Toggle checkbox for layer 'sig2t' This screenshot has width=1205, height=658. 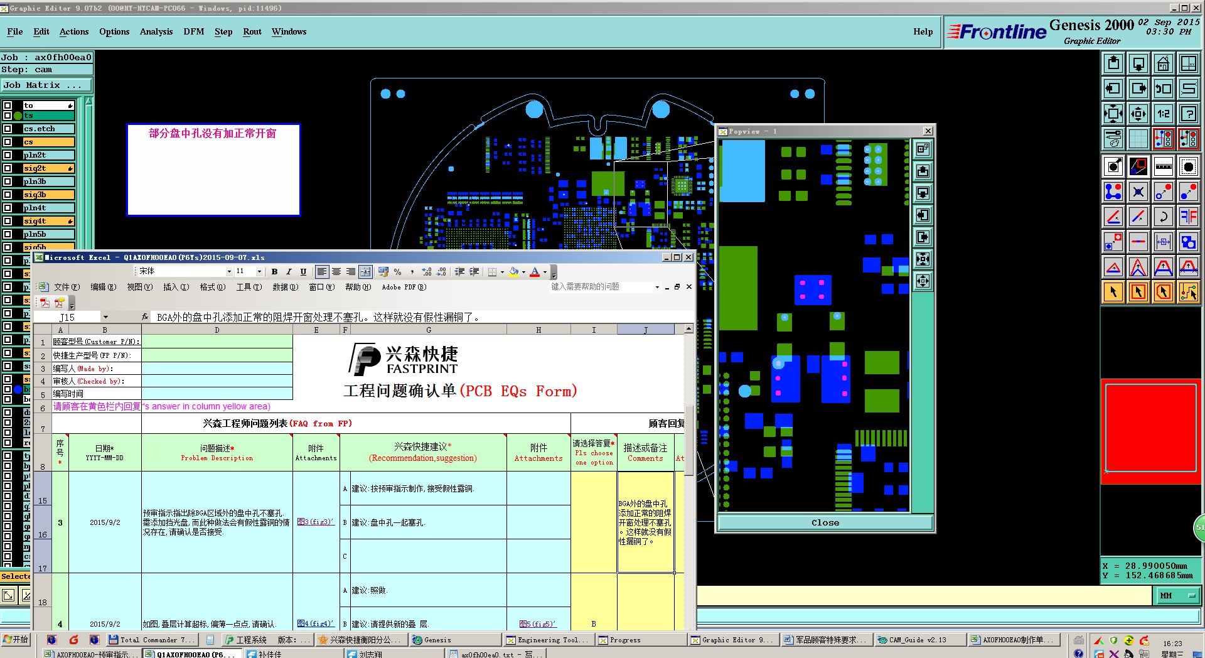8,168
